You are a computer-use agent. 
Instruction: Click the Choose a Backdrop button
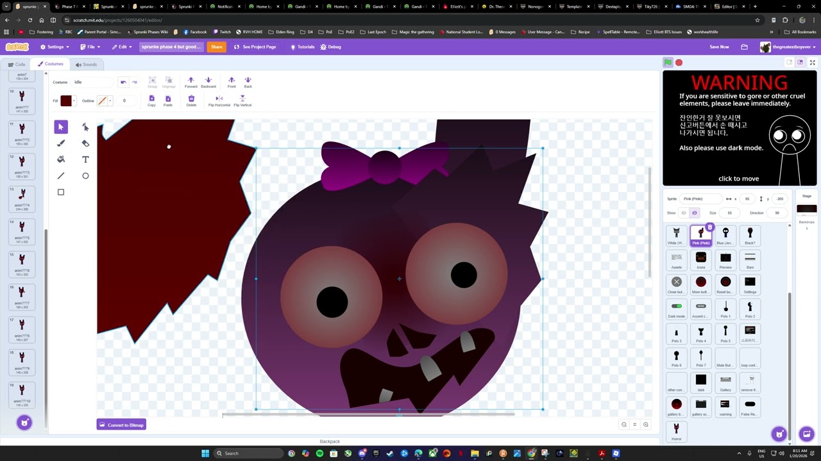[807, 434]
